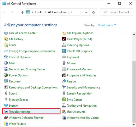Image resolution: width=136 pixels, height=127 pixels.
Task: Open Speech Recognition text link
Action: [x=79, y=94]
